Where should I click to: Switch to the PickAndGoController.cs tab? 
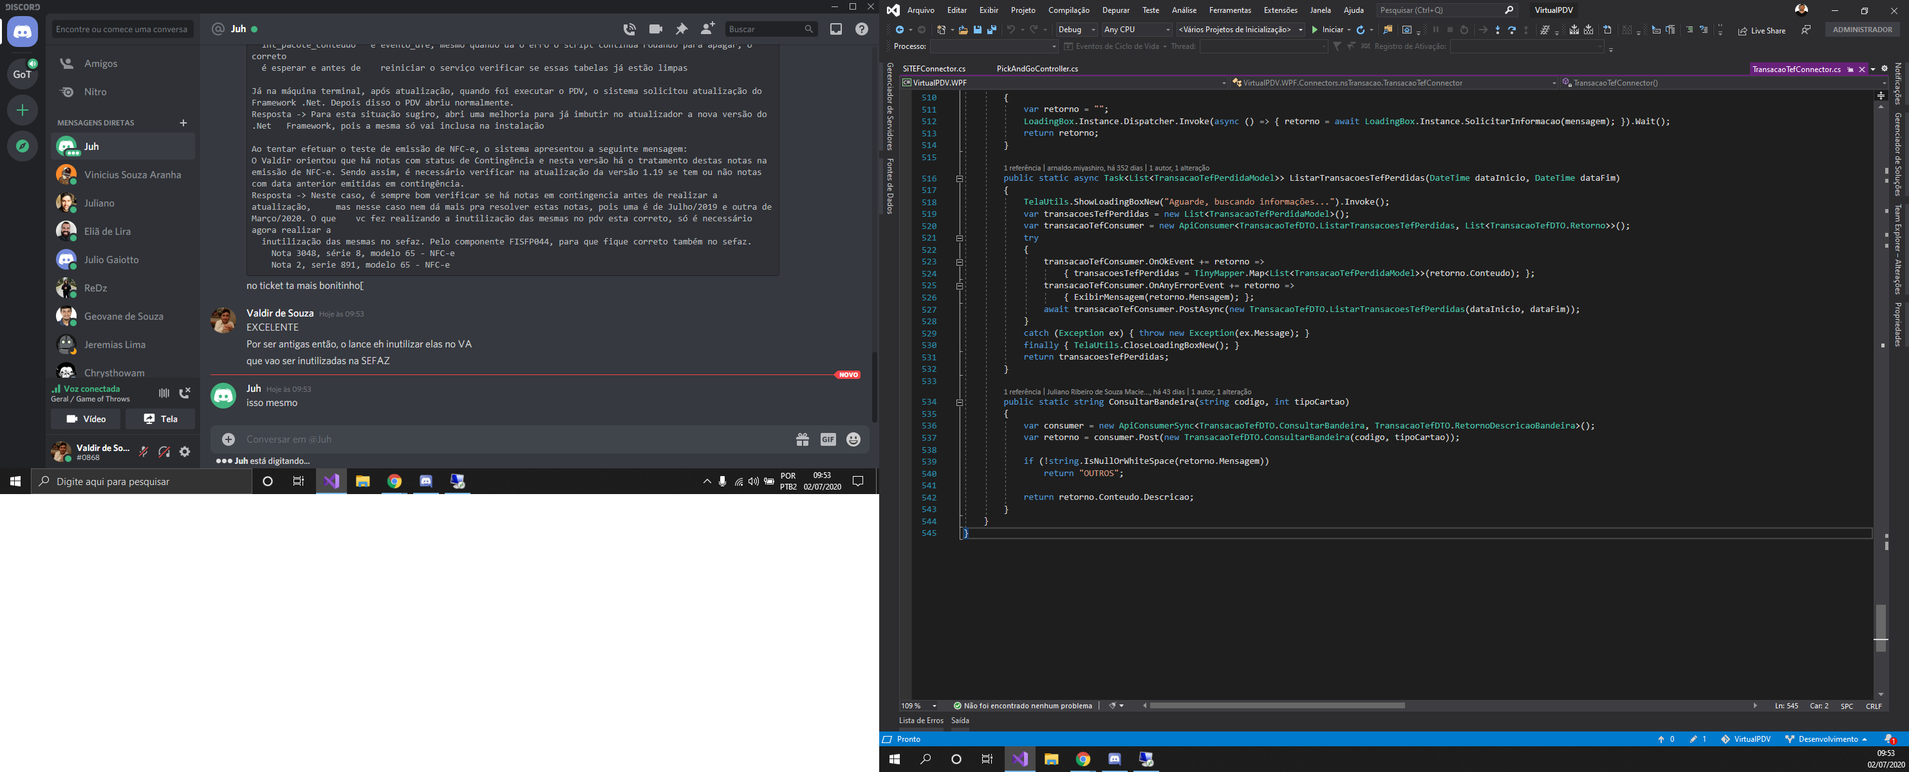coord(1037,69)
